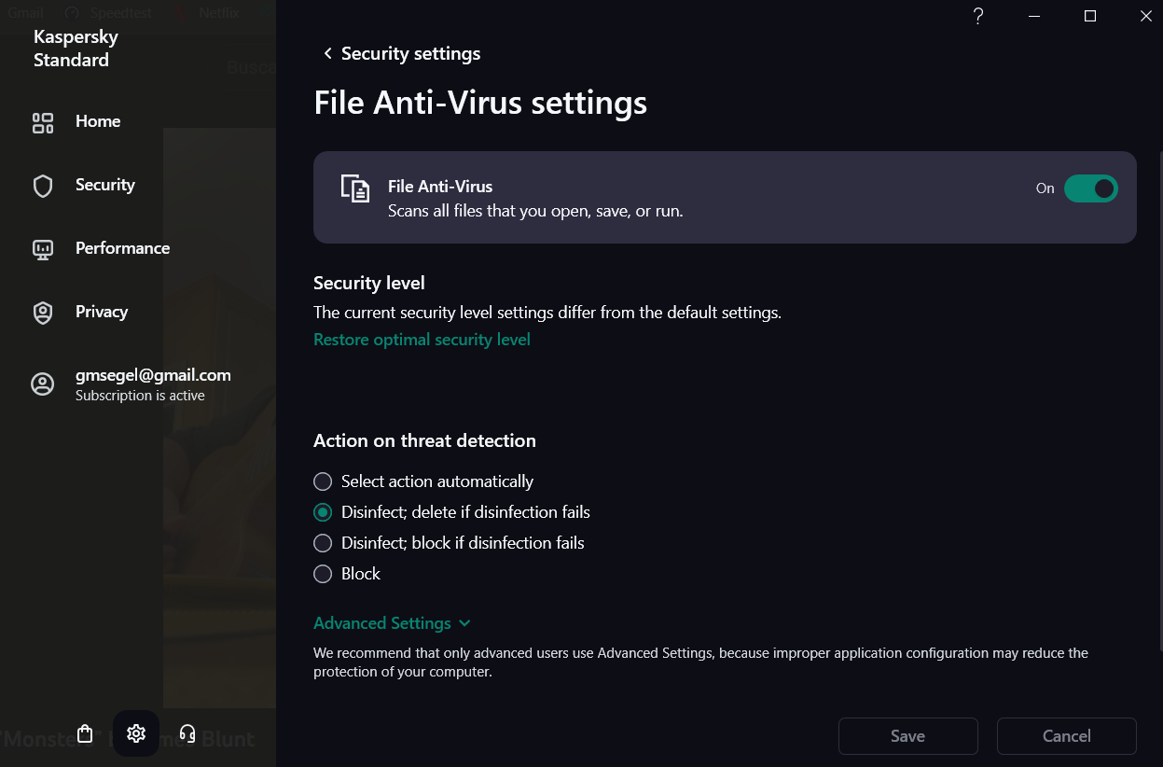Open the Performance menu item

click(x=122, y=248)
